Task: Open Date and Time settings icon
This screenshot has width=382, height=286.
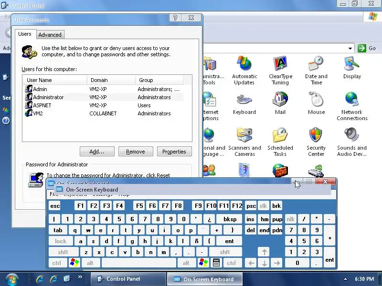Action: click(316, 71)
